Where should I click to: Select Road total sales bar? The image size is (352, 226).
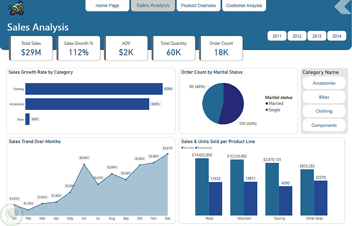(x=202, y=187)
